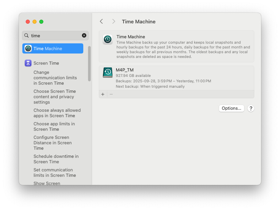The width and height of the screenshot is (280, 210).
Task: Open help with the question mark button
Action: click(x=251, y=108)
